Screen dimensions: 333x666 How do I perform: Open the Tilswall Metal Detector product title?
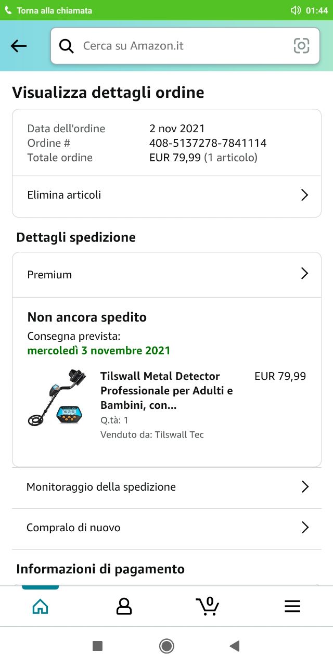coord(166,390)
